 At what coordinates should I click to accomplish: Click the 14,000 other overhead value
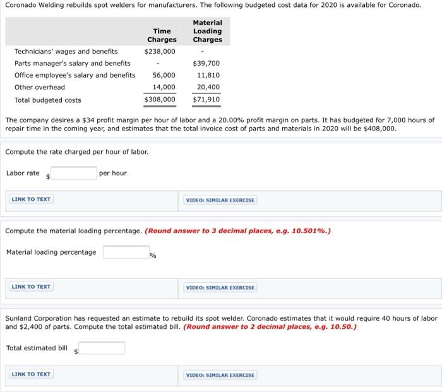pos(164,87)
